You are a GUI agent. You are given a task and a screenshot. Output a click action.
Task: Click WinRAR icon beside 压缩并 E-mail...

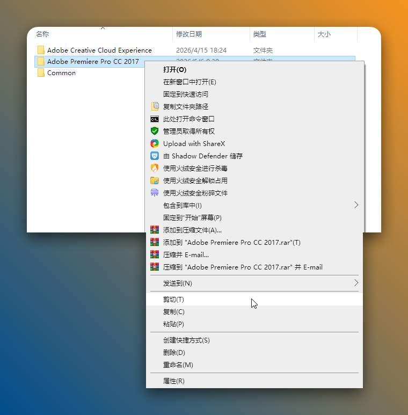pyautogui.click(x=155, y=254)
